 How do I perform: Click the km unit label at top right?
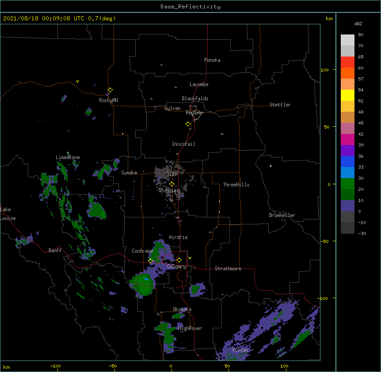(x=329, y=19)
